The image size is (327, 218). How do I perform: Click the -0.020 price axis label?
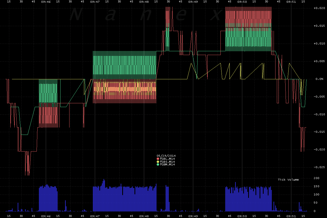pyautogui.click(x=320, y=150)
